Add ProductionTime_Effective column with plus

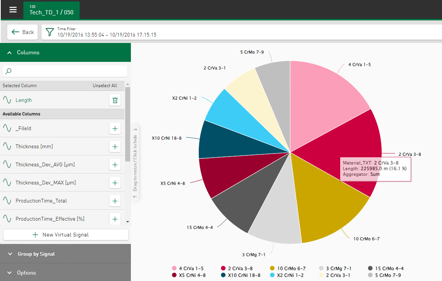(115, 218)
